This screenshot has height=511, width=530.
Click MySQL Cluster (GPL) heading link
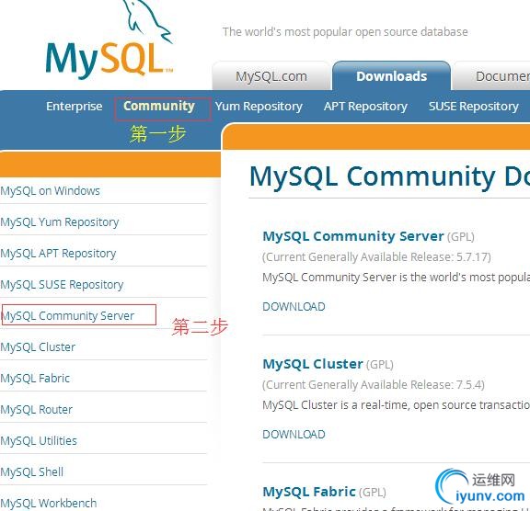pyautogui.click(x=328, y=364)
